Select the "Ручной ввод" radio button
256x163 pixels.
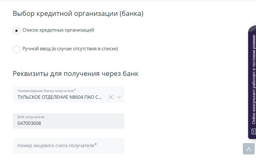[16, 49]
